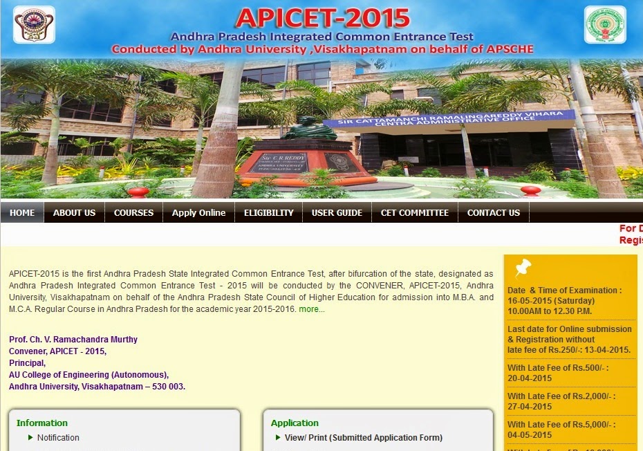
Task: Click the '16-05-2015 (Saturday)' exam date
Action: pos(551,300)
